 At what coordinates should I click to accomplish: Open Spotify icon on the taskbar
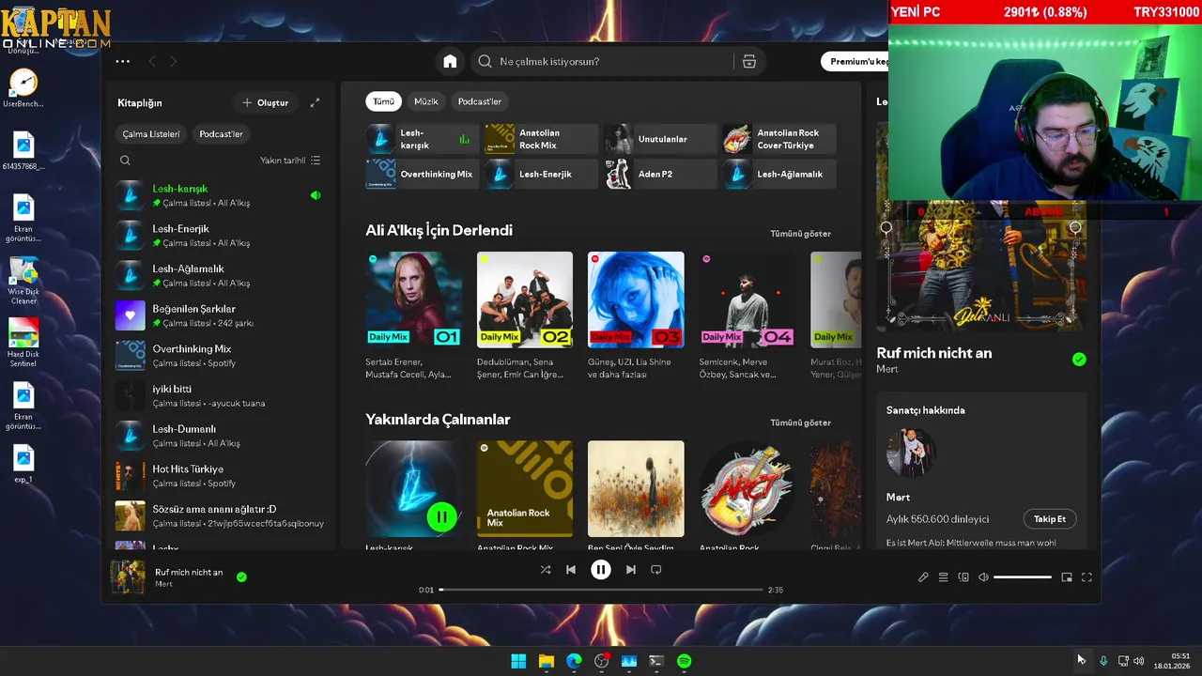point(685,661)
